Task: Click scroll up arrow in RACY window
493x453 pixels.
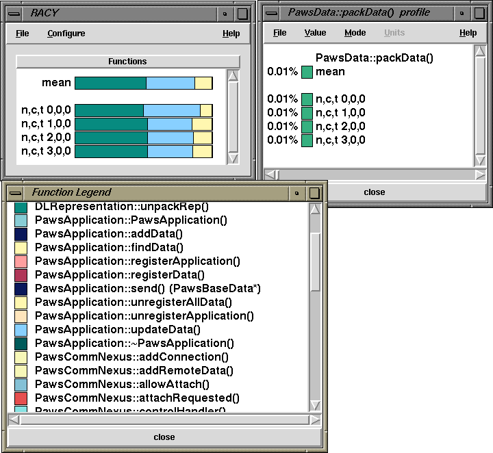Action: 233,77
